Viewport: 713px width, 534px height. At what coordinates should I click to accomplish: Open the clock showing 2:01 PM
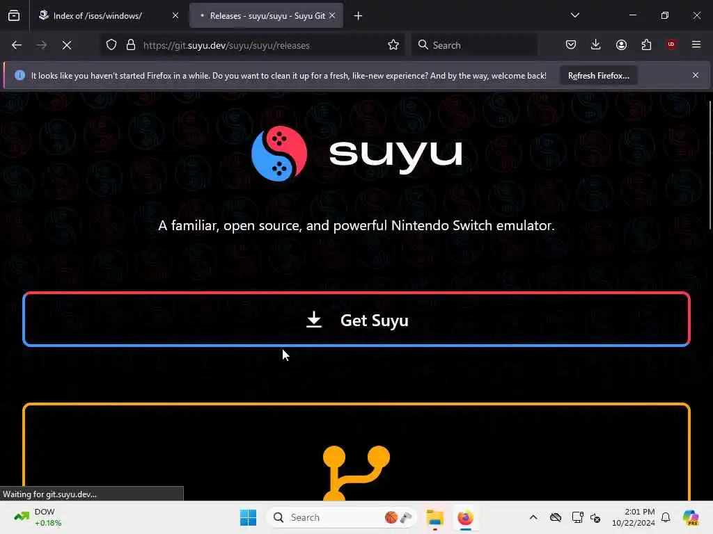click(634, 517)
